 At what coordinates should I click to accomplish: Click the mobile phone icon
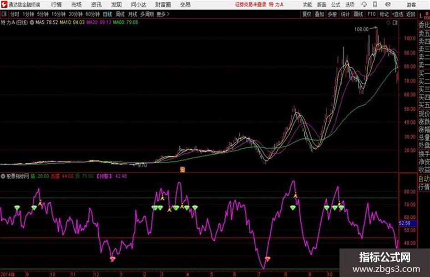[375, 5]
